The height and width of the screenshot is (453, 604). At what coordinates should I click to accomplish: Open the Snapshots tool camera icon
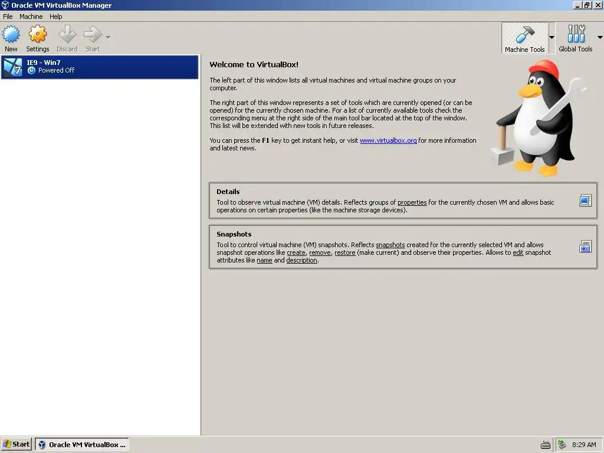(585, 247)
